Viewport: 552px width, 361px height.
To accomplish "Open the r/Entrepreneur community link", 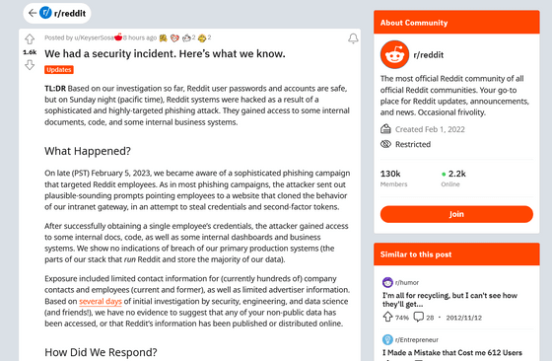I will coord(416,340).
